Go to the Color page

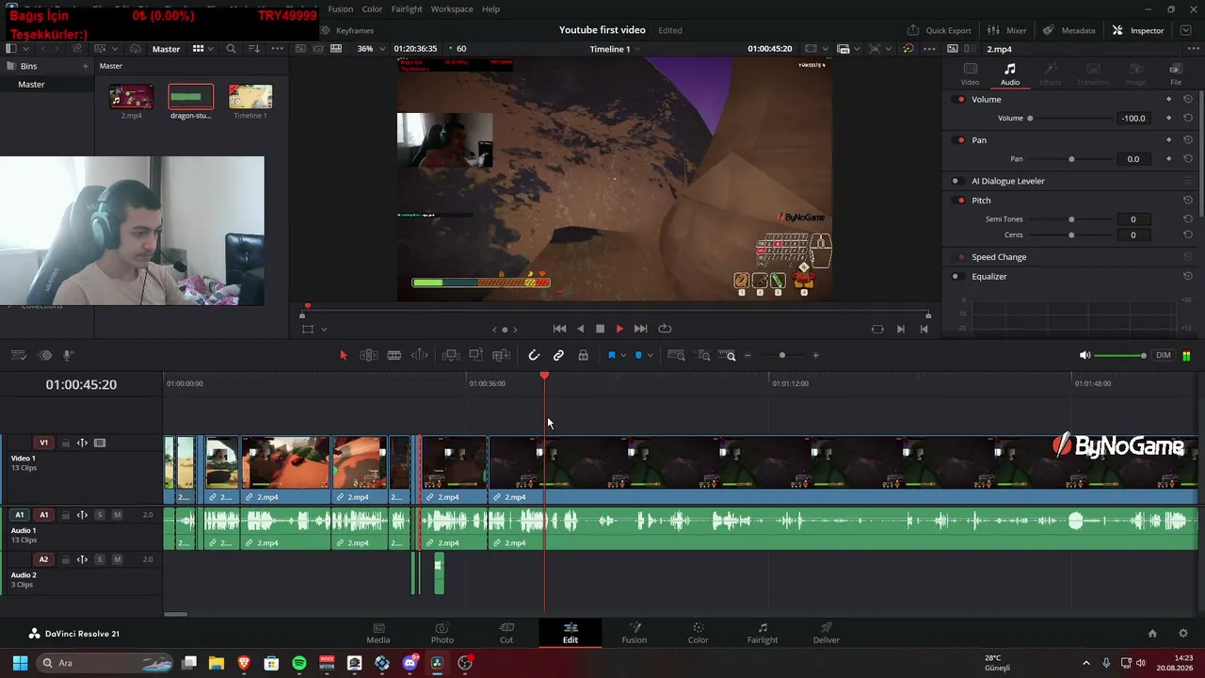coord(698,633)
